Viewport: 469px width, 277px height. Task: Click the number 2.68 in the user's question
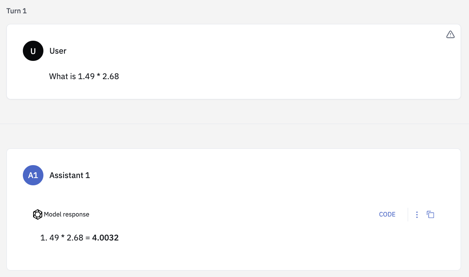111,76
